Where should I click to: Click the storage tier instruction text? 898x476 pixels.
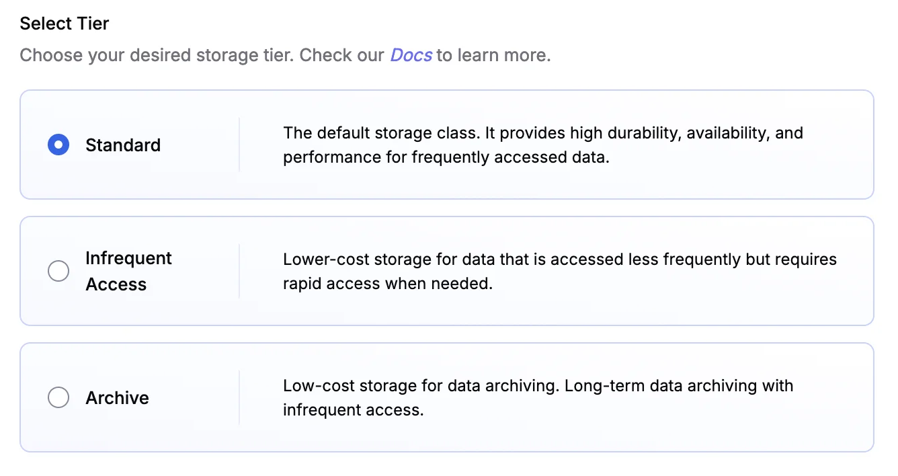tap(285, 55)
